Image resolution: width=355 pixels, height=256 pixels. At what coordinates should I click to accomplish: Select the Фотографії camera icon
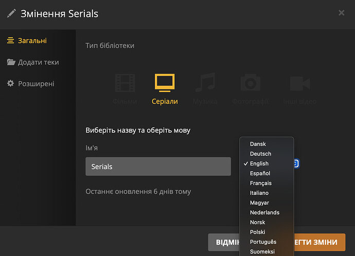[251, 82]
